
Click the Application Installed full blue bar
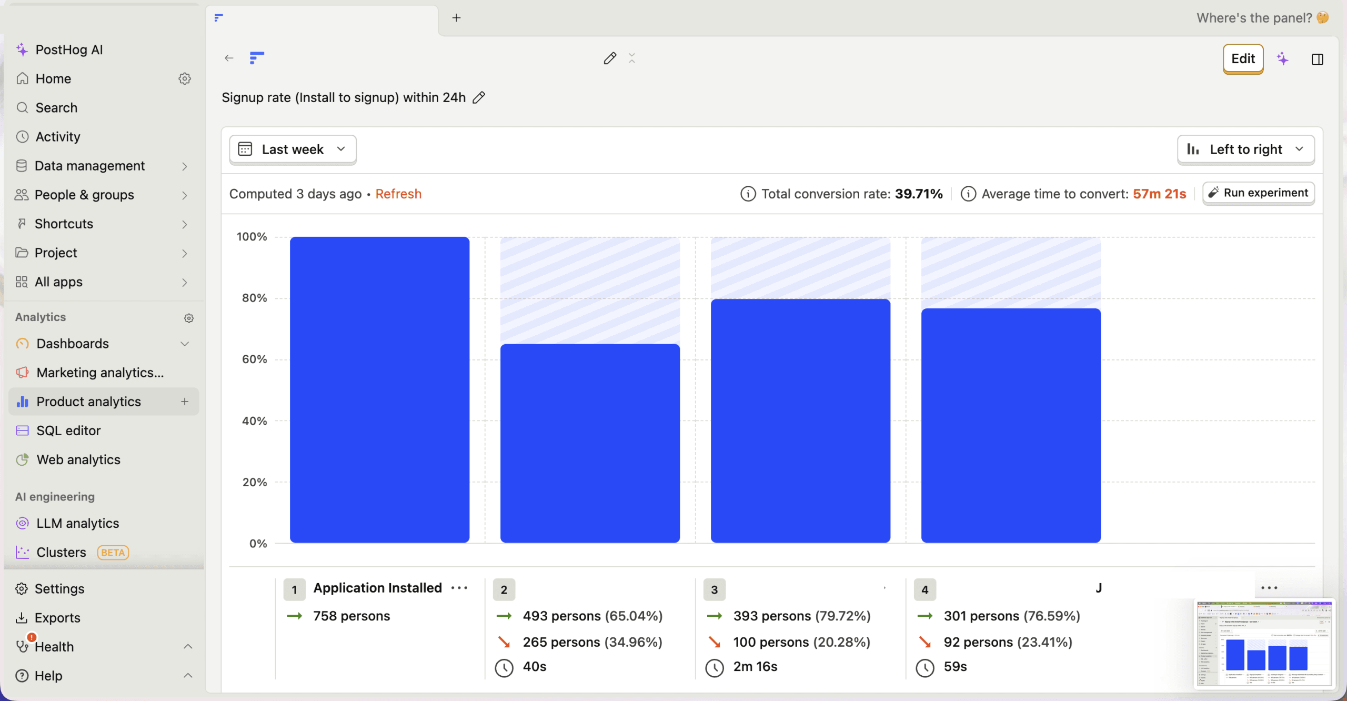(379, 389)
